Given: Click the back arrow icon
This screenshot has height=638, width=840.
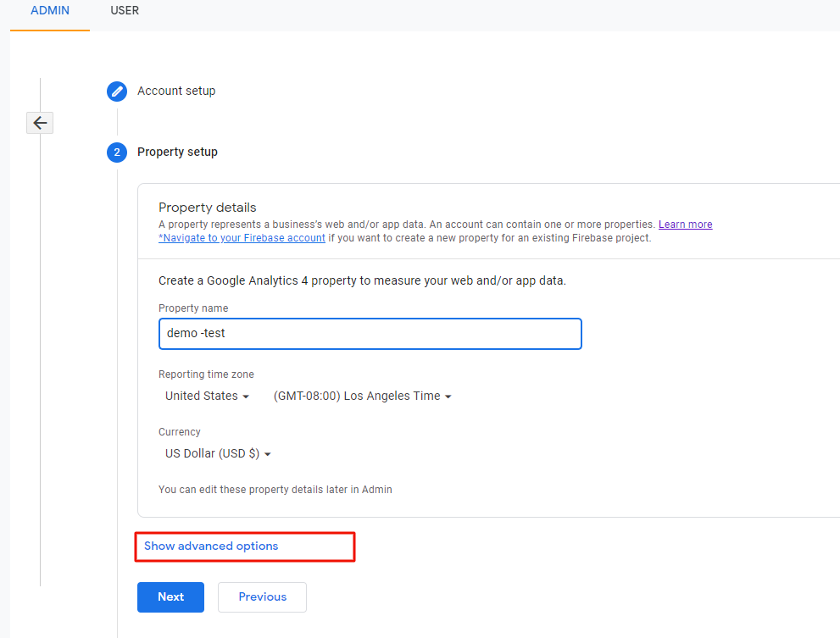Looking at the screenshot, I should tap(40, 123).
